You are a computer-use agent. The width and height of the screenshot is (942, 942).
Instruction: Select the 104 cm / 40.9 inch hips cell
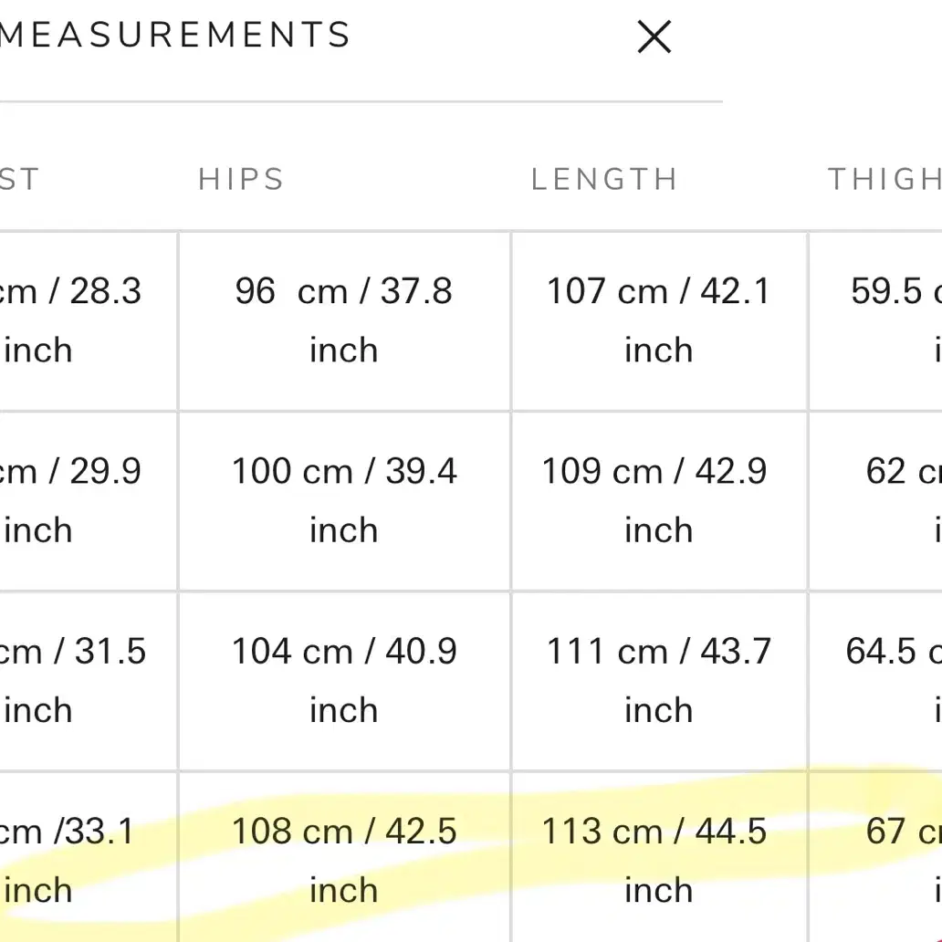(344, 682)
